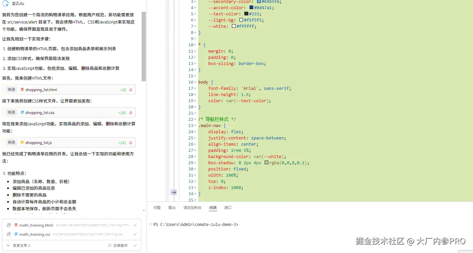
Task: Accept math_training.css change via its green checkmark
Action: pyautogui.click(x=135, y=234)
